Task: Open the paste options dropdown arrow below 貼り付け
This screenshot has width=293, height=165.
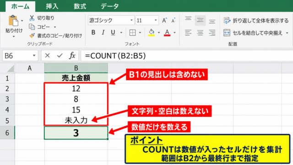Action: (14, 37)
